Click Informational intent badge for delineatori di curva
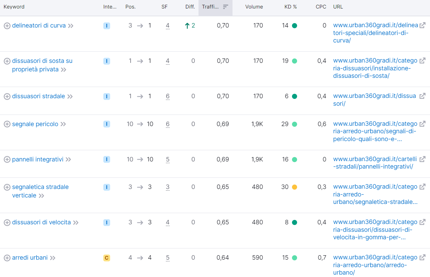 (x=107, y=26)
